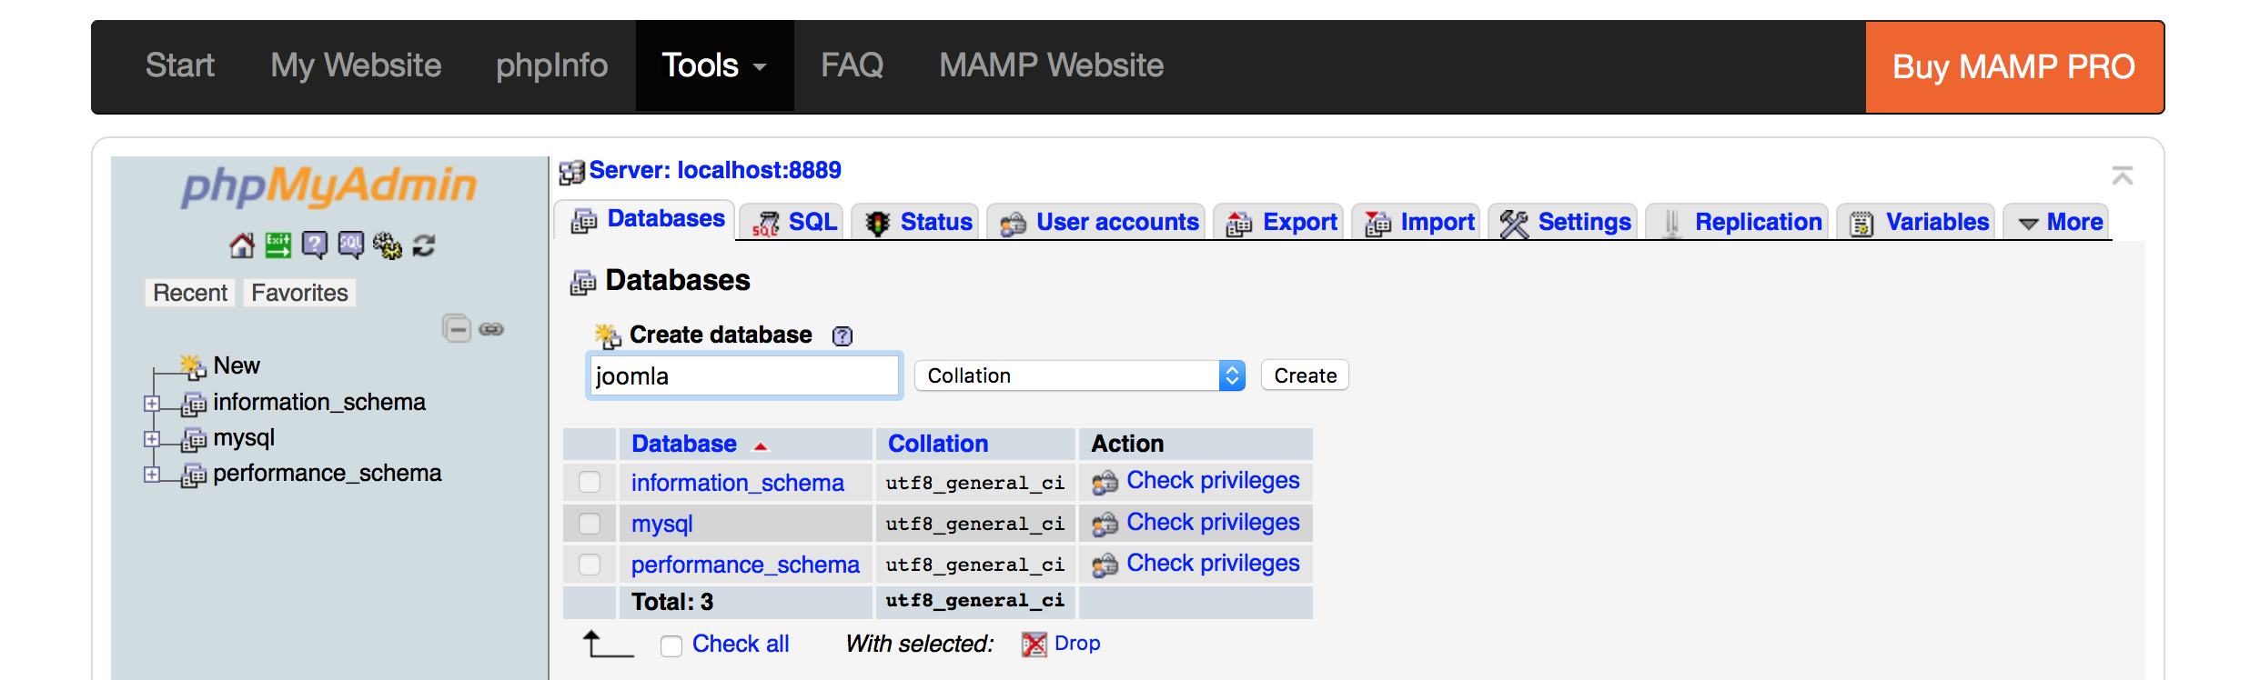Click New database star icon in tree

point(193,366)
